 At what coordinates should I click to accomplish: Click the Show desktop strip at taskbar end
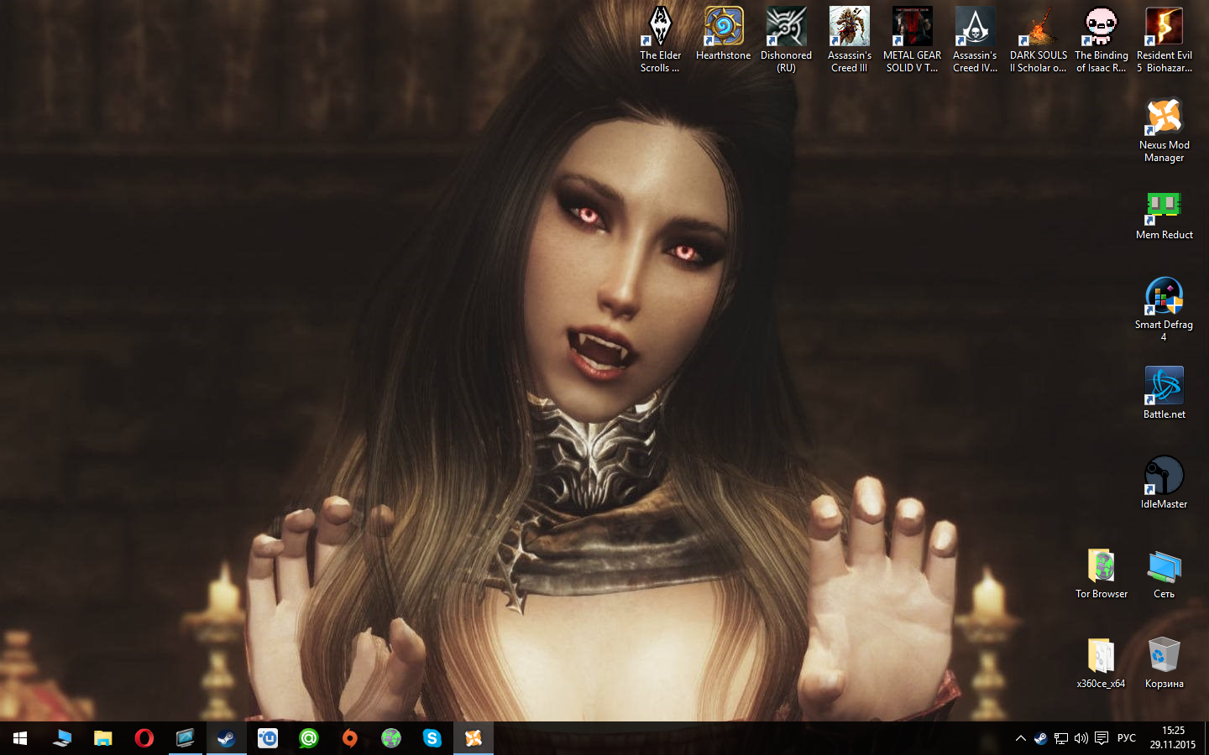1206,738
